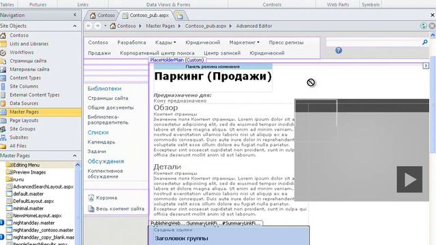Collapse the Navigation pane

click(x=75, y=15)
